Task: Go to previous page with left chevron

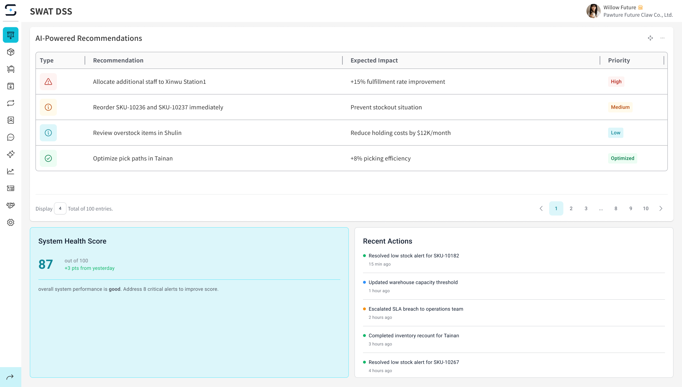Action: (541, 208)
